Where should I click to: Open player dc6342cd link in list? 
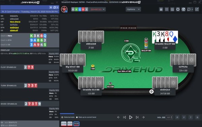coord(14,28)
